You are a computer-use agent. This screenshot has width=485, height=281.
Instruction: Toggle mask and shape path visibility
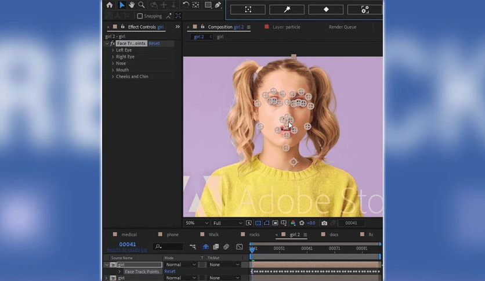[266, 223]
